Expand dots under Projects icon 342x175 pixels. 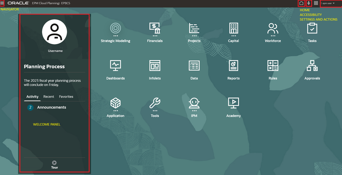click(x=194, y=36)
